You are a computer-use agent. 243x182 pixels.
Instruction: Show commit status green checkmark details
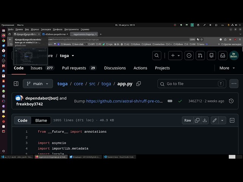click(180, 101)
